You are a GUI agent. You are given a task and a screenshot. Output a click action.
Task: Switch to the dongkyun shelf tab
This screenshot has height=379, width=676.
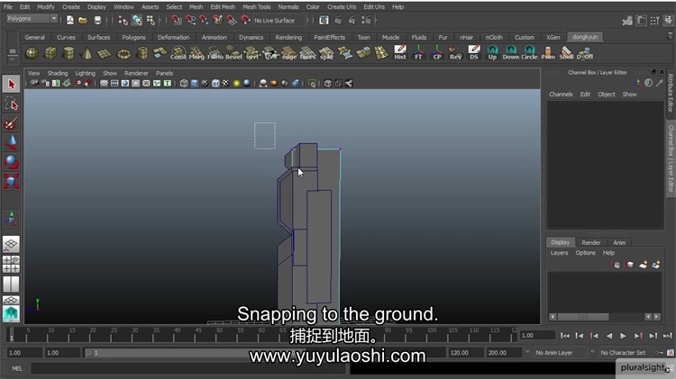(x=587, y=37)
